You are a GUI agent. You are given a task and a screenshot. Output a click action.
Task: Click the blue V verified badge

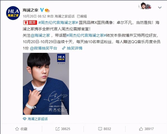(42, 10)
